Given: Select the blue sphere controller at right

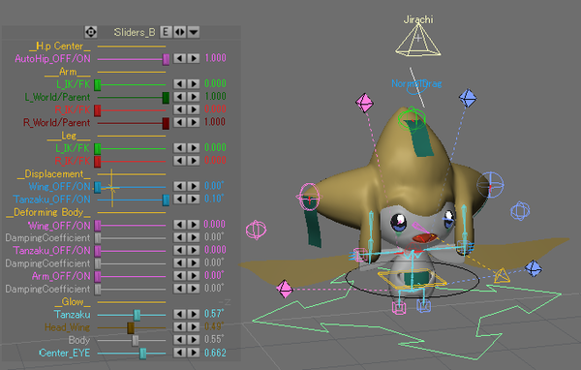Looking at the screenshot, I should [x=520, y=211].
